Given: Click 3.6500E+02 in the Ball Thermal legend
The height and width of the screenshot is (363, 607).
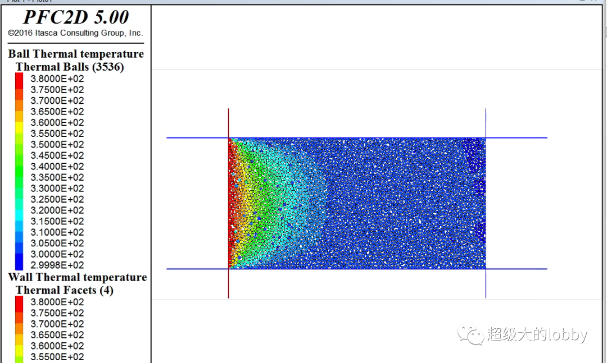Looking at the screenshot, I should 57,112.
